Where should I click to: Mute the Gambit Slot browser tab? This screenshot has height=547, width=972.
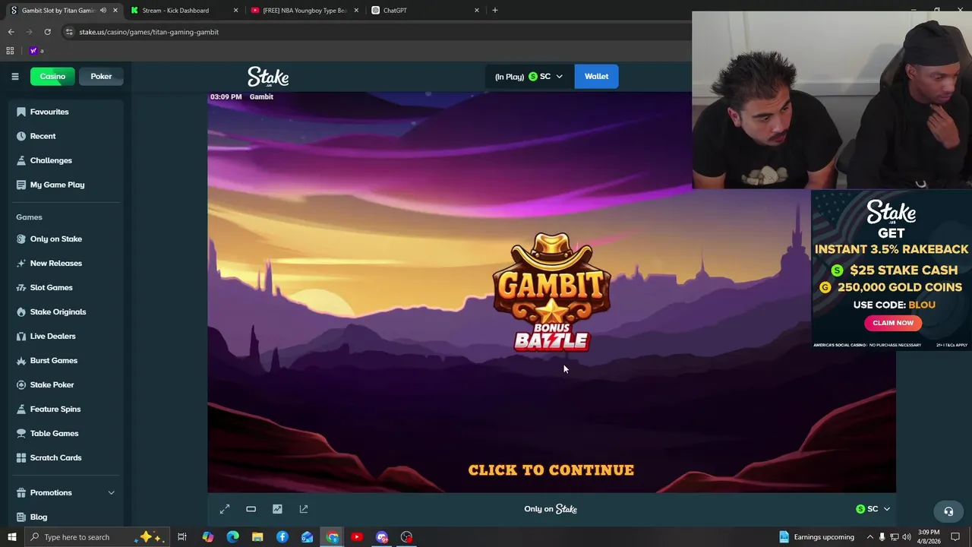103,11
